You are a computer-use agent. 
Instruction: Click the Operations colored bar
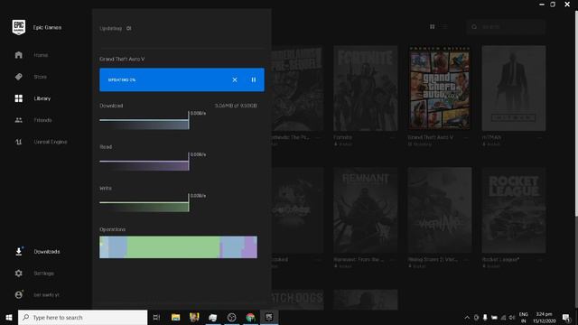tap(179, 247)
